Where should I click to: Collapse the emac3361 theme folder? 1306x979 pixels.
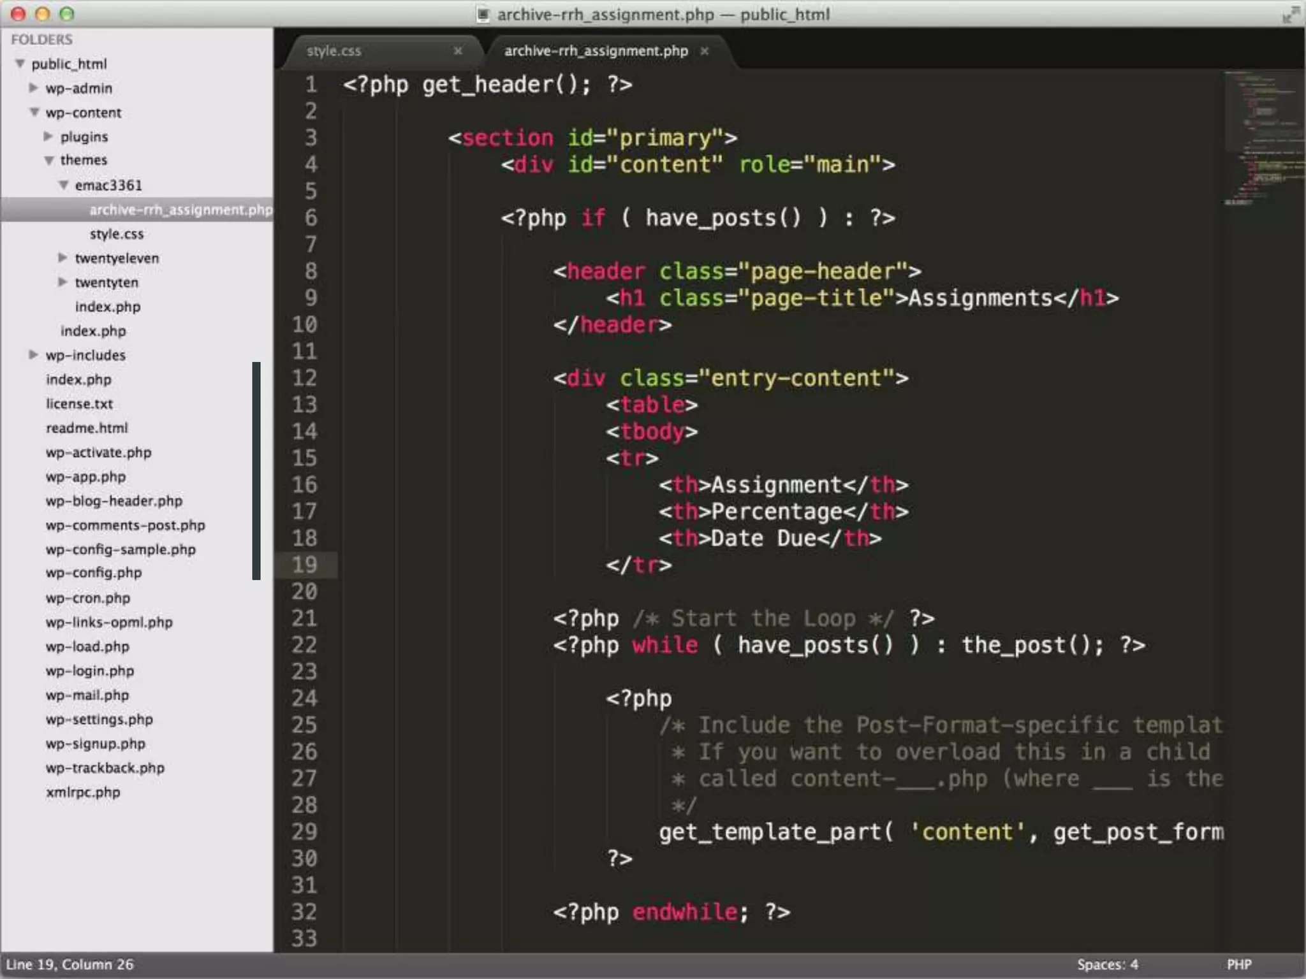point(64,185)
